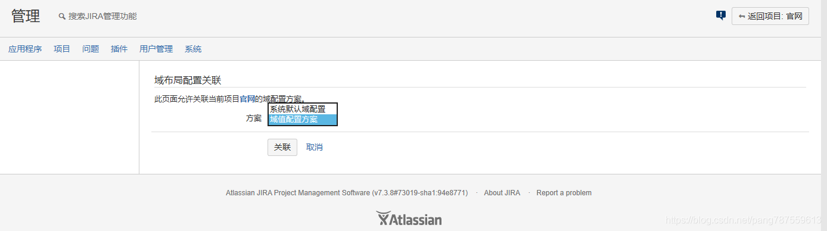827x231 pixels.
Task: Go to the 插件 tab
Action: pyautogui.click(x=119, y=49)
